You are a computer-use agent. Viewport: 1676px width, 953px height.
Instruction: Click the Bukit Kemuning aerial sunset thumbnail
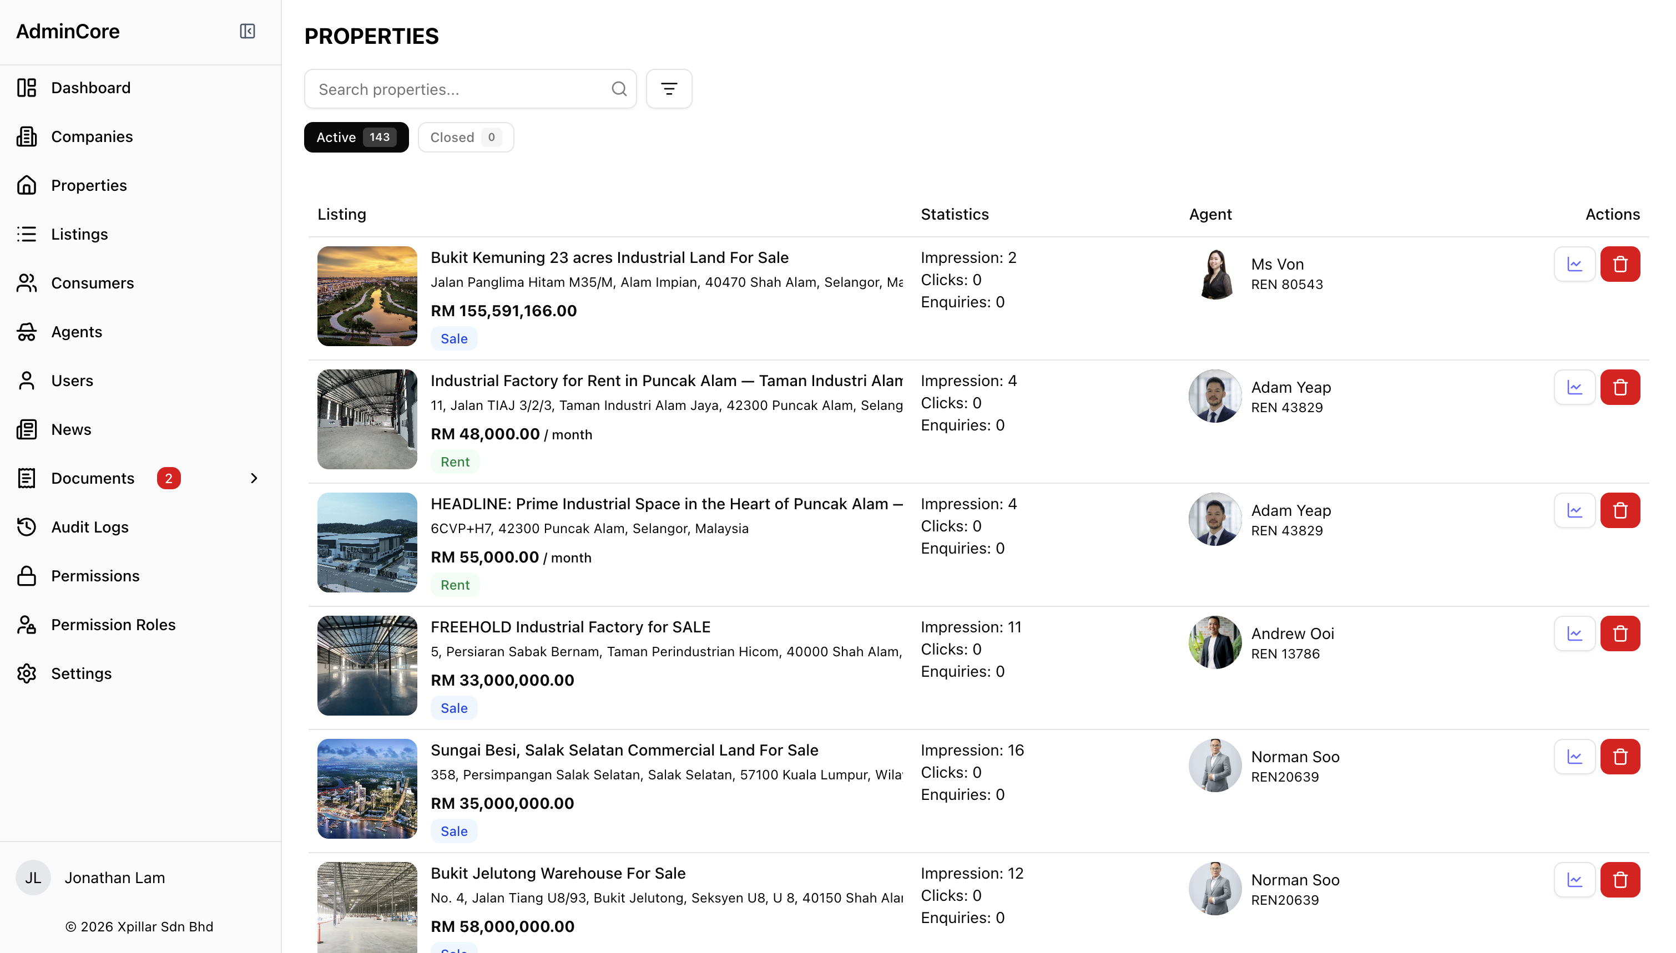click(x=367, y=296)
